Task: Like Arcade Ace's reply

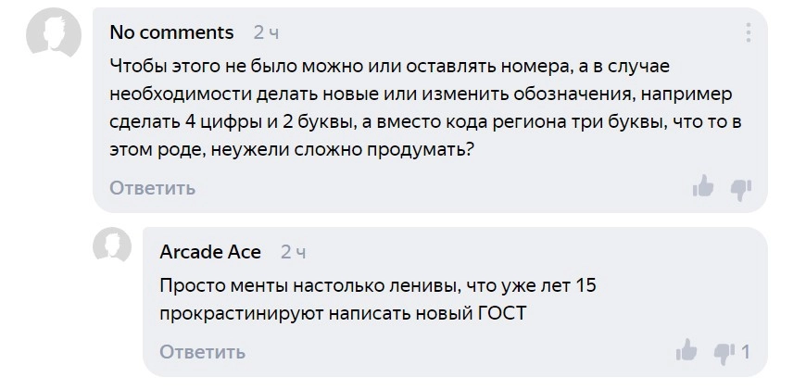Action: point(686,351)
